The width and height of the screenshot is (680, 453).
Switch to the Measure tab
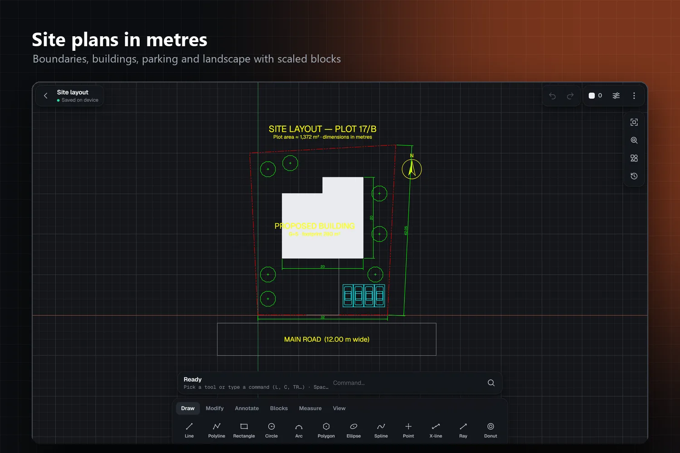(311, 408)
